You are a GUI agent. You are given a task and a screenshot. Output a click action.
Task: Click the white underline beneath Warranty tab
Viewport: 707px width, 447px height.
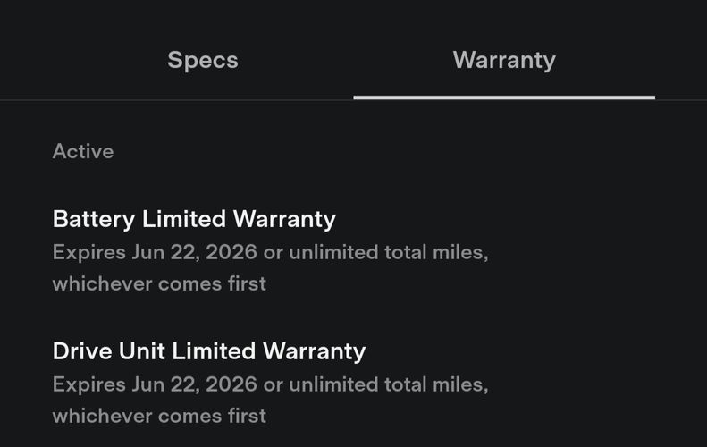(x=504, y=97)
